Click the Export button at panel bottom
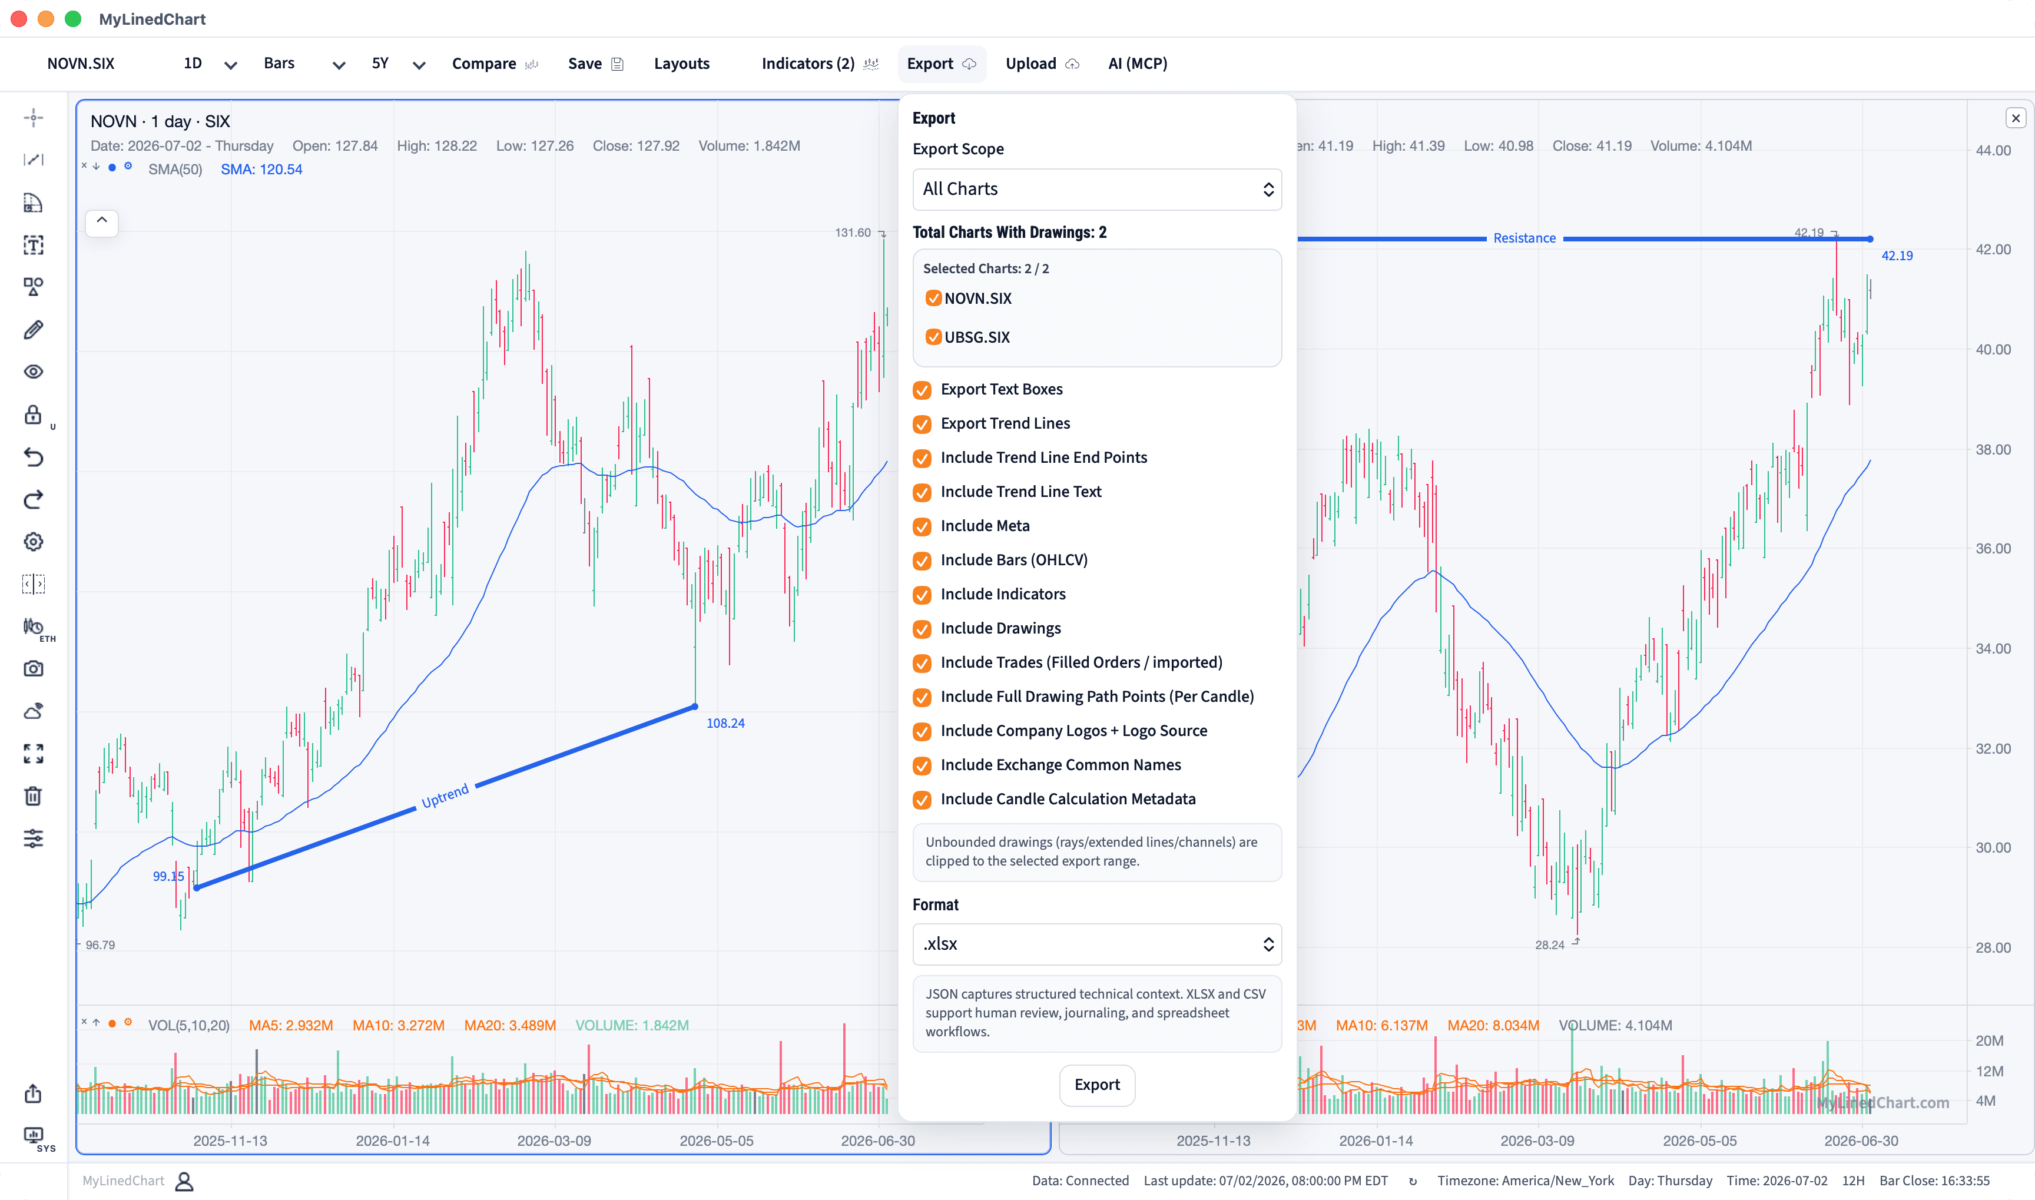2035x1200 pixels. click(1096, 1085)
